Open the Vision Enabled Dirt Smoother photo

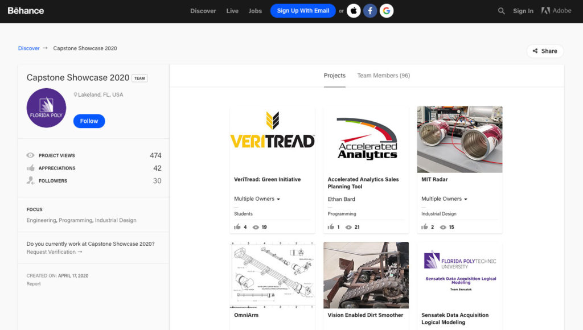coord(366,275)
